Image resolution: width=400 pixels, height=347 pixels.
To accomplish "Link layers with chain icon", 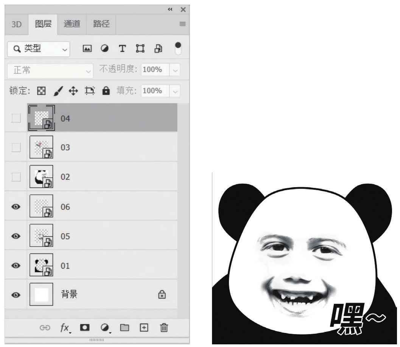I will 45,328.
